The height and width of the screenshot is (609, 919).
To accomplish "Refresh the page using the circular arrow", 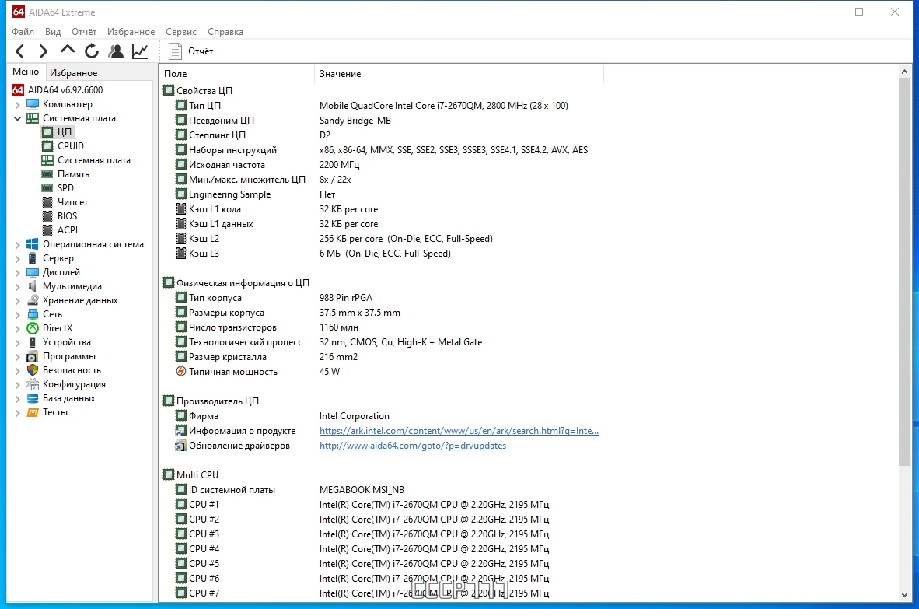I will (x=92, y=51).
